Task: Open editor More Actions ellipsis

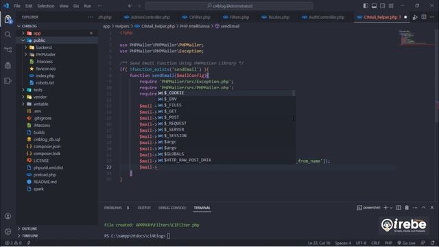Action: pyautogui.click(x=432, y=17)
